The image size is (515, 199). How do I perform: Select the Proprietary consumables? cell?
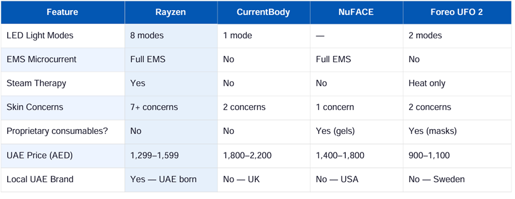[x=63, y=131]
